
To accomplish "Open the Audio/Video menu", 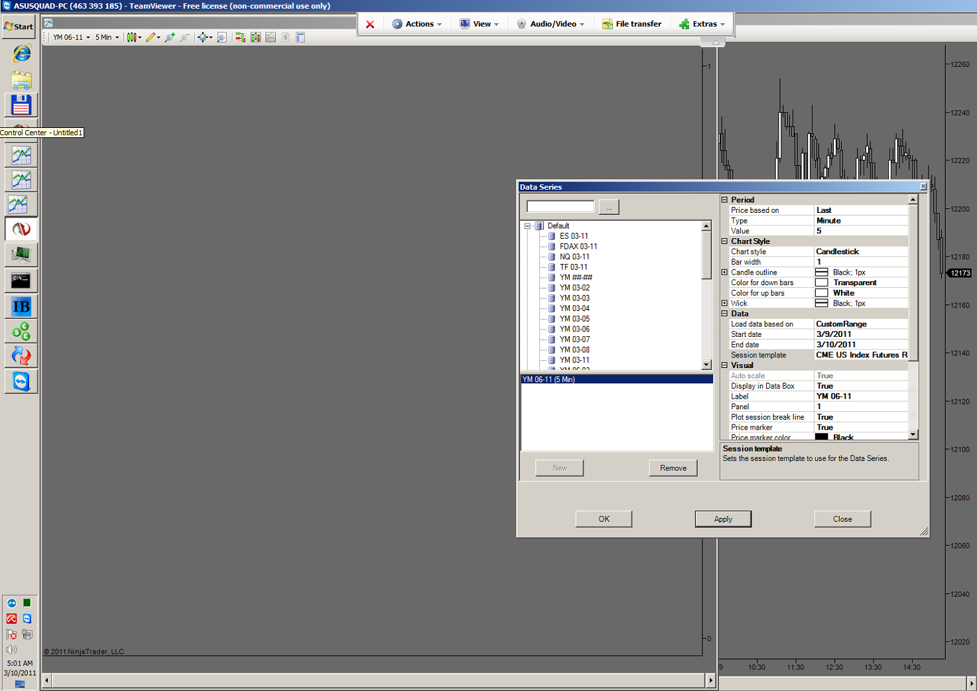I will click(551, 24).
